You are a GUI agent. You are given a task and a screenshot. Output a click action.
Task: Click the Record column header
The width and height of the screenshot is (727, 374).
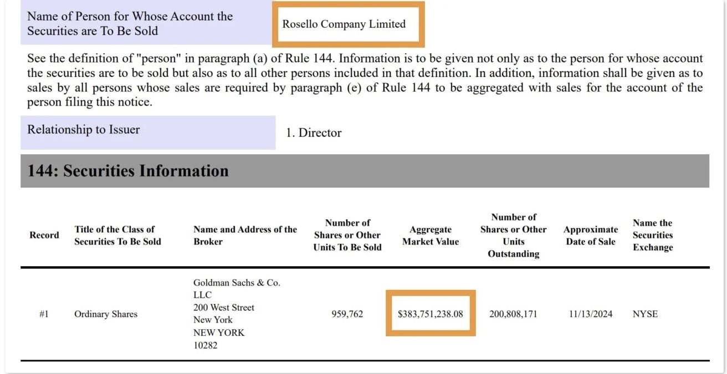[44, 235]
